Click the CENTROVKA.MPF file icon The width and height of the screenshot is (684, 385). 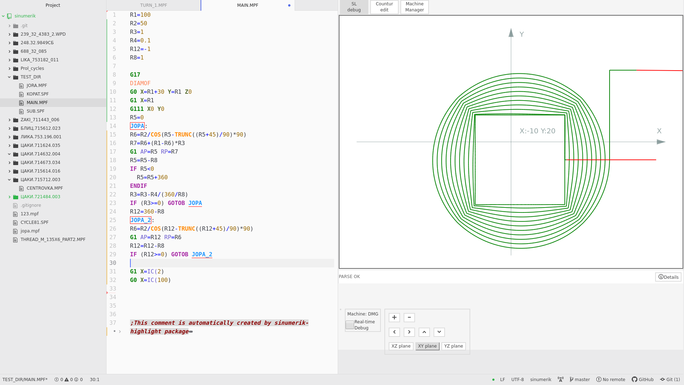(21, 188)
